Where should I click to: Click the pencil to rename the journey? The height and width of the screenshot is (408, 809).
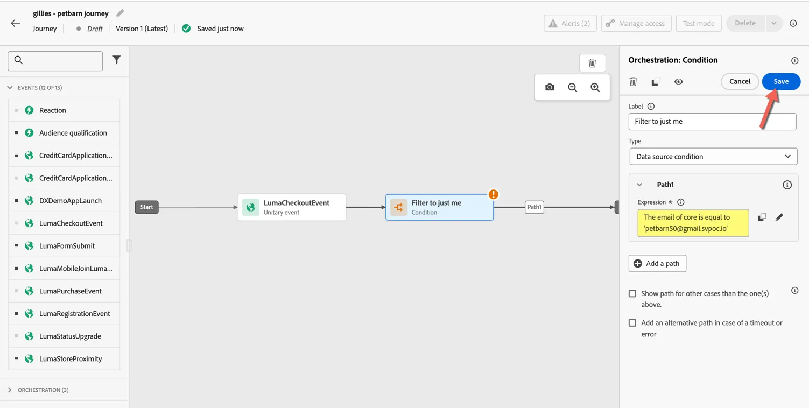119,13
